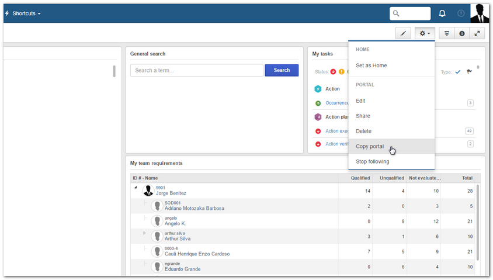Click the count badge 49

469,131
